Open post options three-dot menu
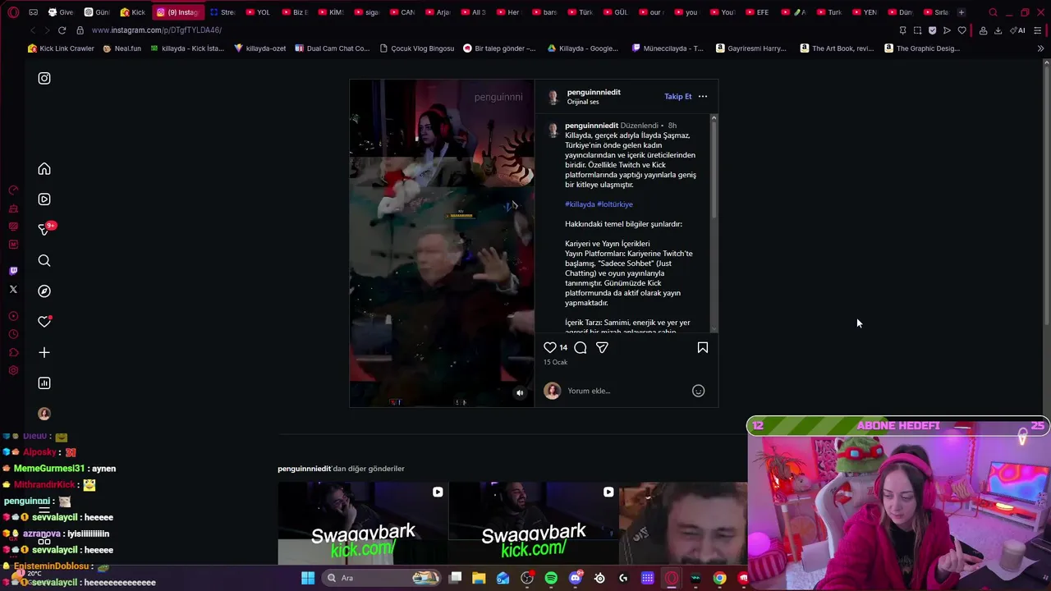 pyautogui.click(x=703, y=96)
